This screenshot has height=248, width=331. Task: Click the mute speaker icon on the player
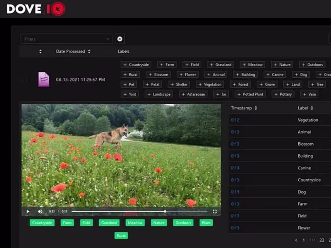tap(40, 211)
